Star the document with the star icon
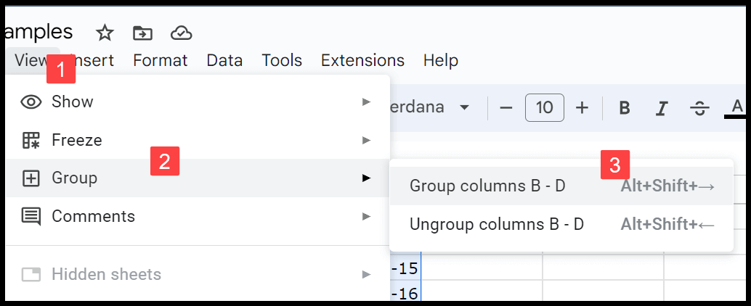This screenshot has width=751, height=306. click(x=105, y=33)
